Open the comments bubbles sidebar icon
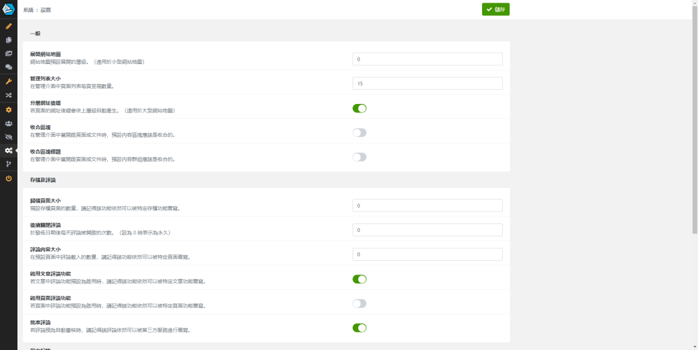This screenshot has height=350, width=698. point(8,67)
